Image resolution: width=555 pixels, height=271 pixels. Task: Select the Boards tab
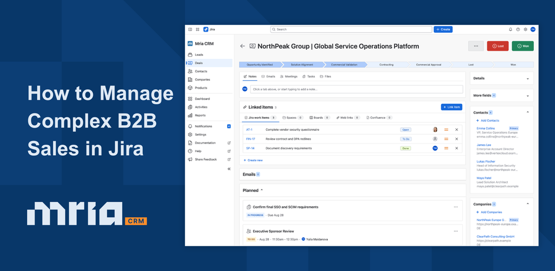pyautogui.click(x=319, y=117)
